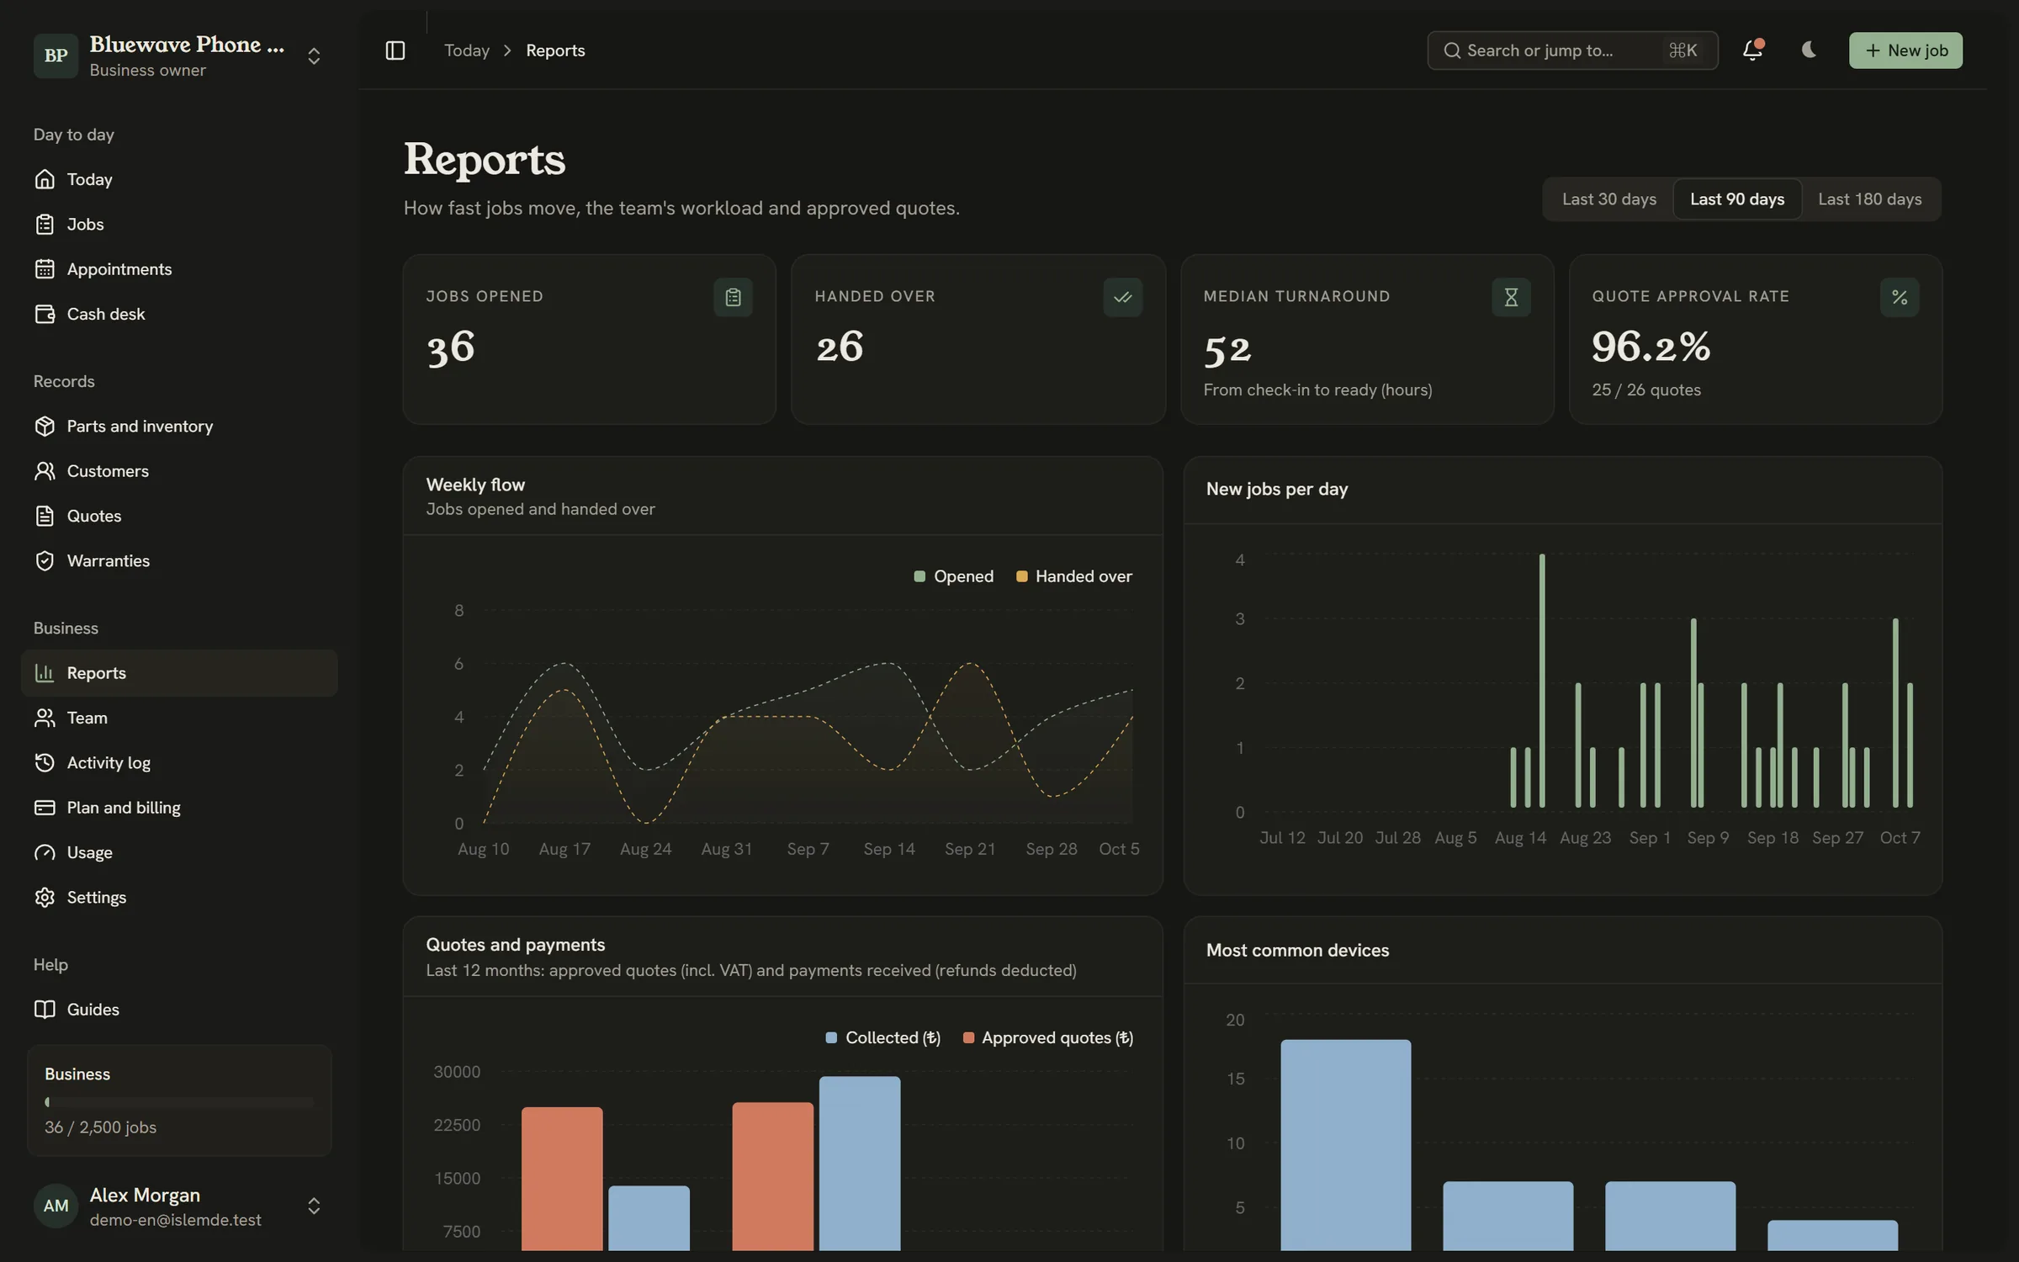Toggle the Approved quotes legend series
Viewport: 2019px width, 1262px height.
[x=1048, y=1037]
